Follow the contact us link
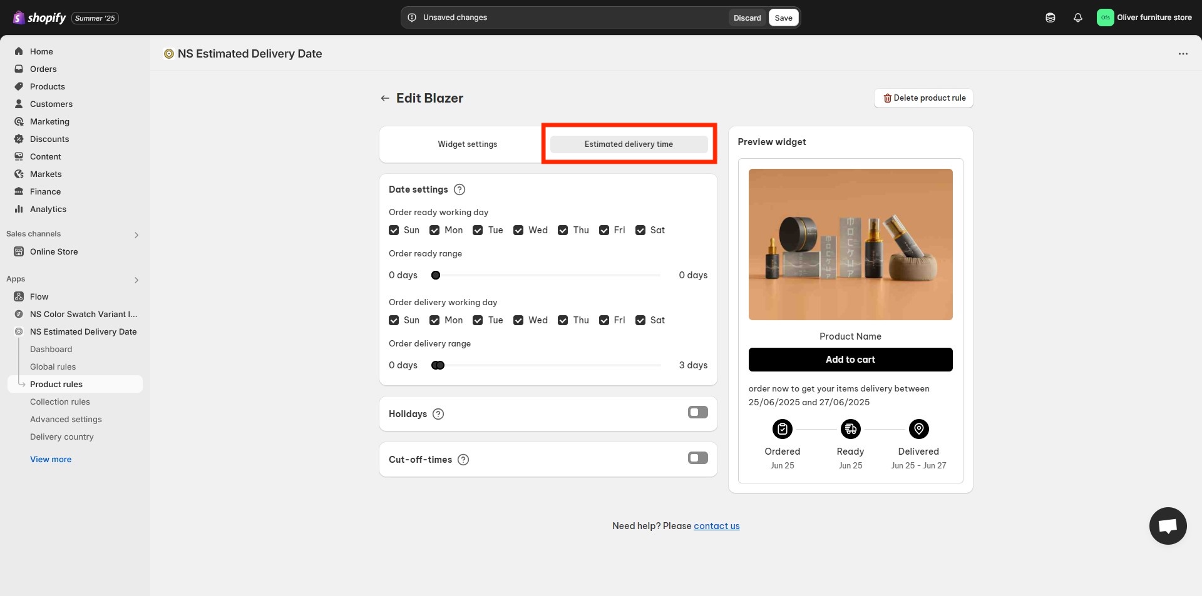The image size is (1202, 596). [717, 526]
